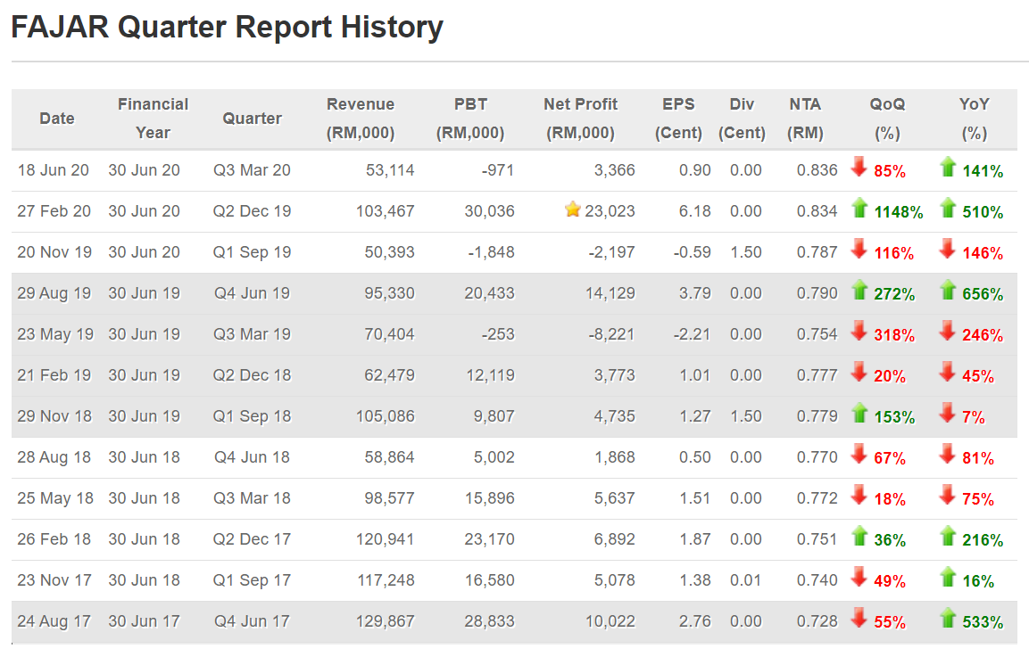Select the date cell 29 Aug 19
The height and width of the screenshot is (657, 1029).
pos(54,294)
